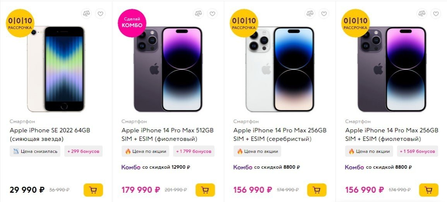Click the '+ 299 бонусов' bonus tag
The image size is (447, 202).
coord(84,151)
